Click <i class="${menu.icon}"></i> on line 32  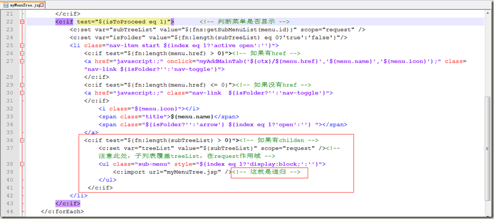(149, 109)
